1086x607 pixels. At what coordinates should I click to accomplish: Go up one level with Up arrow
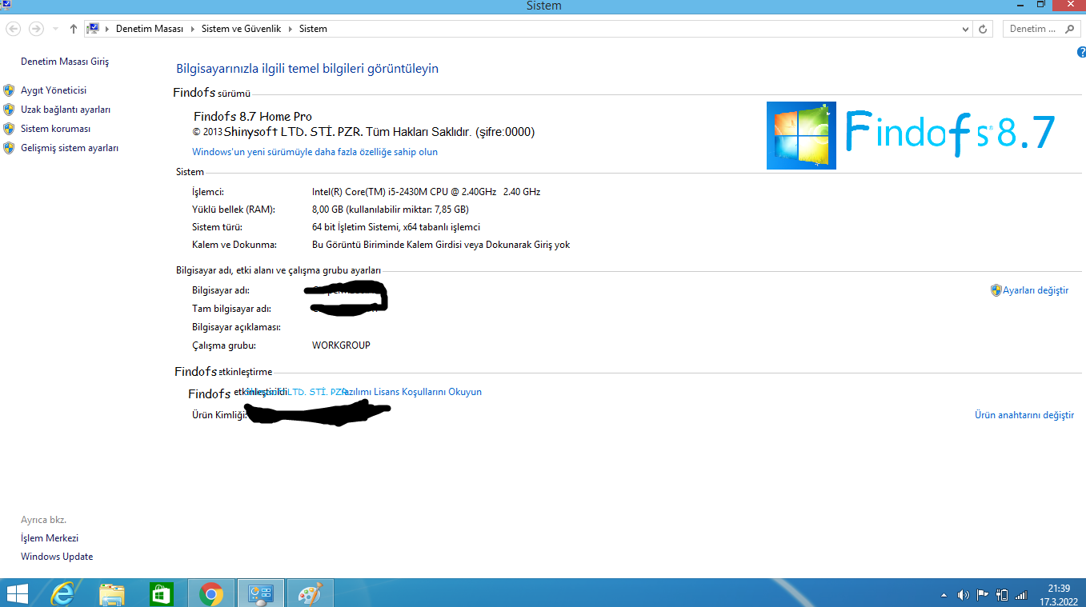[x=74, y=29]
